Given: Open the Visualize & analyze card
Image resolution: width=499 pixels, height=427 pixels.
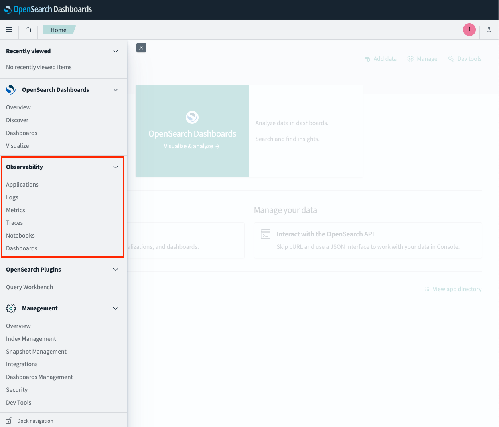Looking at the screenshot, I should point(192,146).
